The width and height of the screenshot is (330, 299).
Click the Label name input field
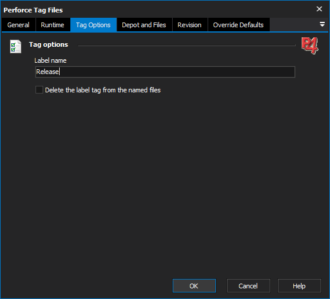(165, 72)
